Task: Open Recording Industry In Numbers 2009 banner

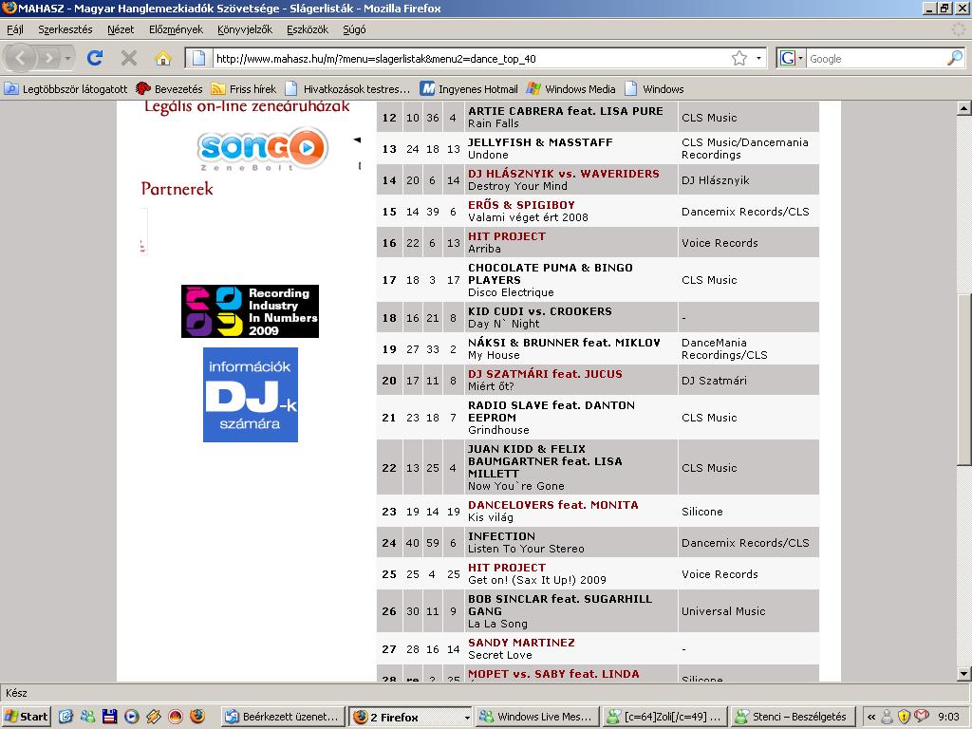Action: click(250, 311)
